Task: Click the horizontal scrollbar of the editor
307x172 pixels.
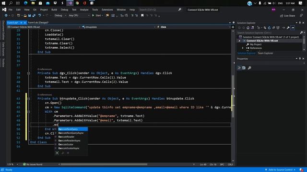Action: [x=104, y=164]
